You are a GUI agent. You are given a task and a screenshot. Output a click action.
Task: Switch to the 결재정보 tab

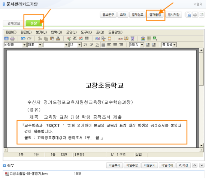[x=13, y=23]
